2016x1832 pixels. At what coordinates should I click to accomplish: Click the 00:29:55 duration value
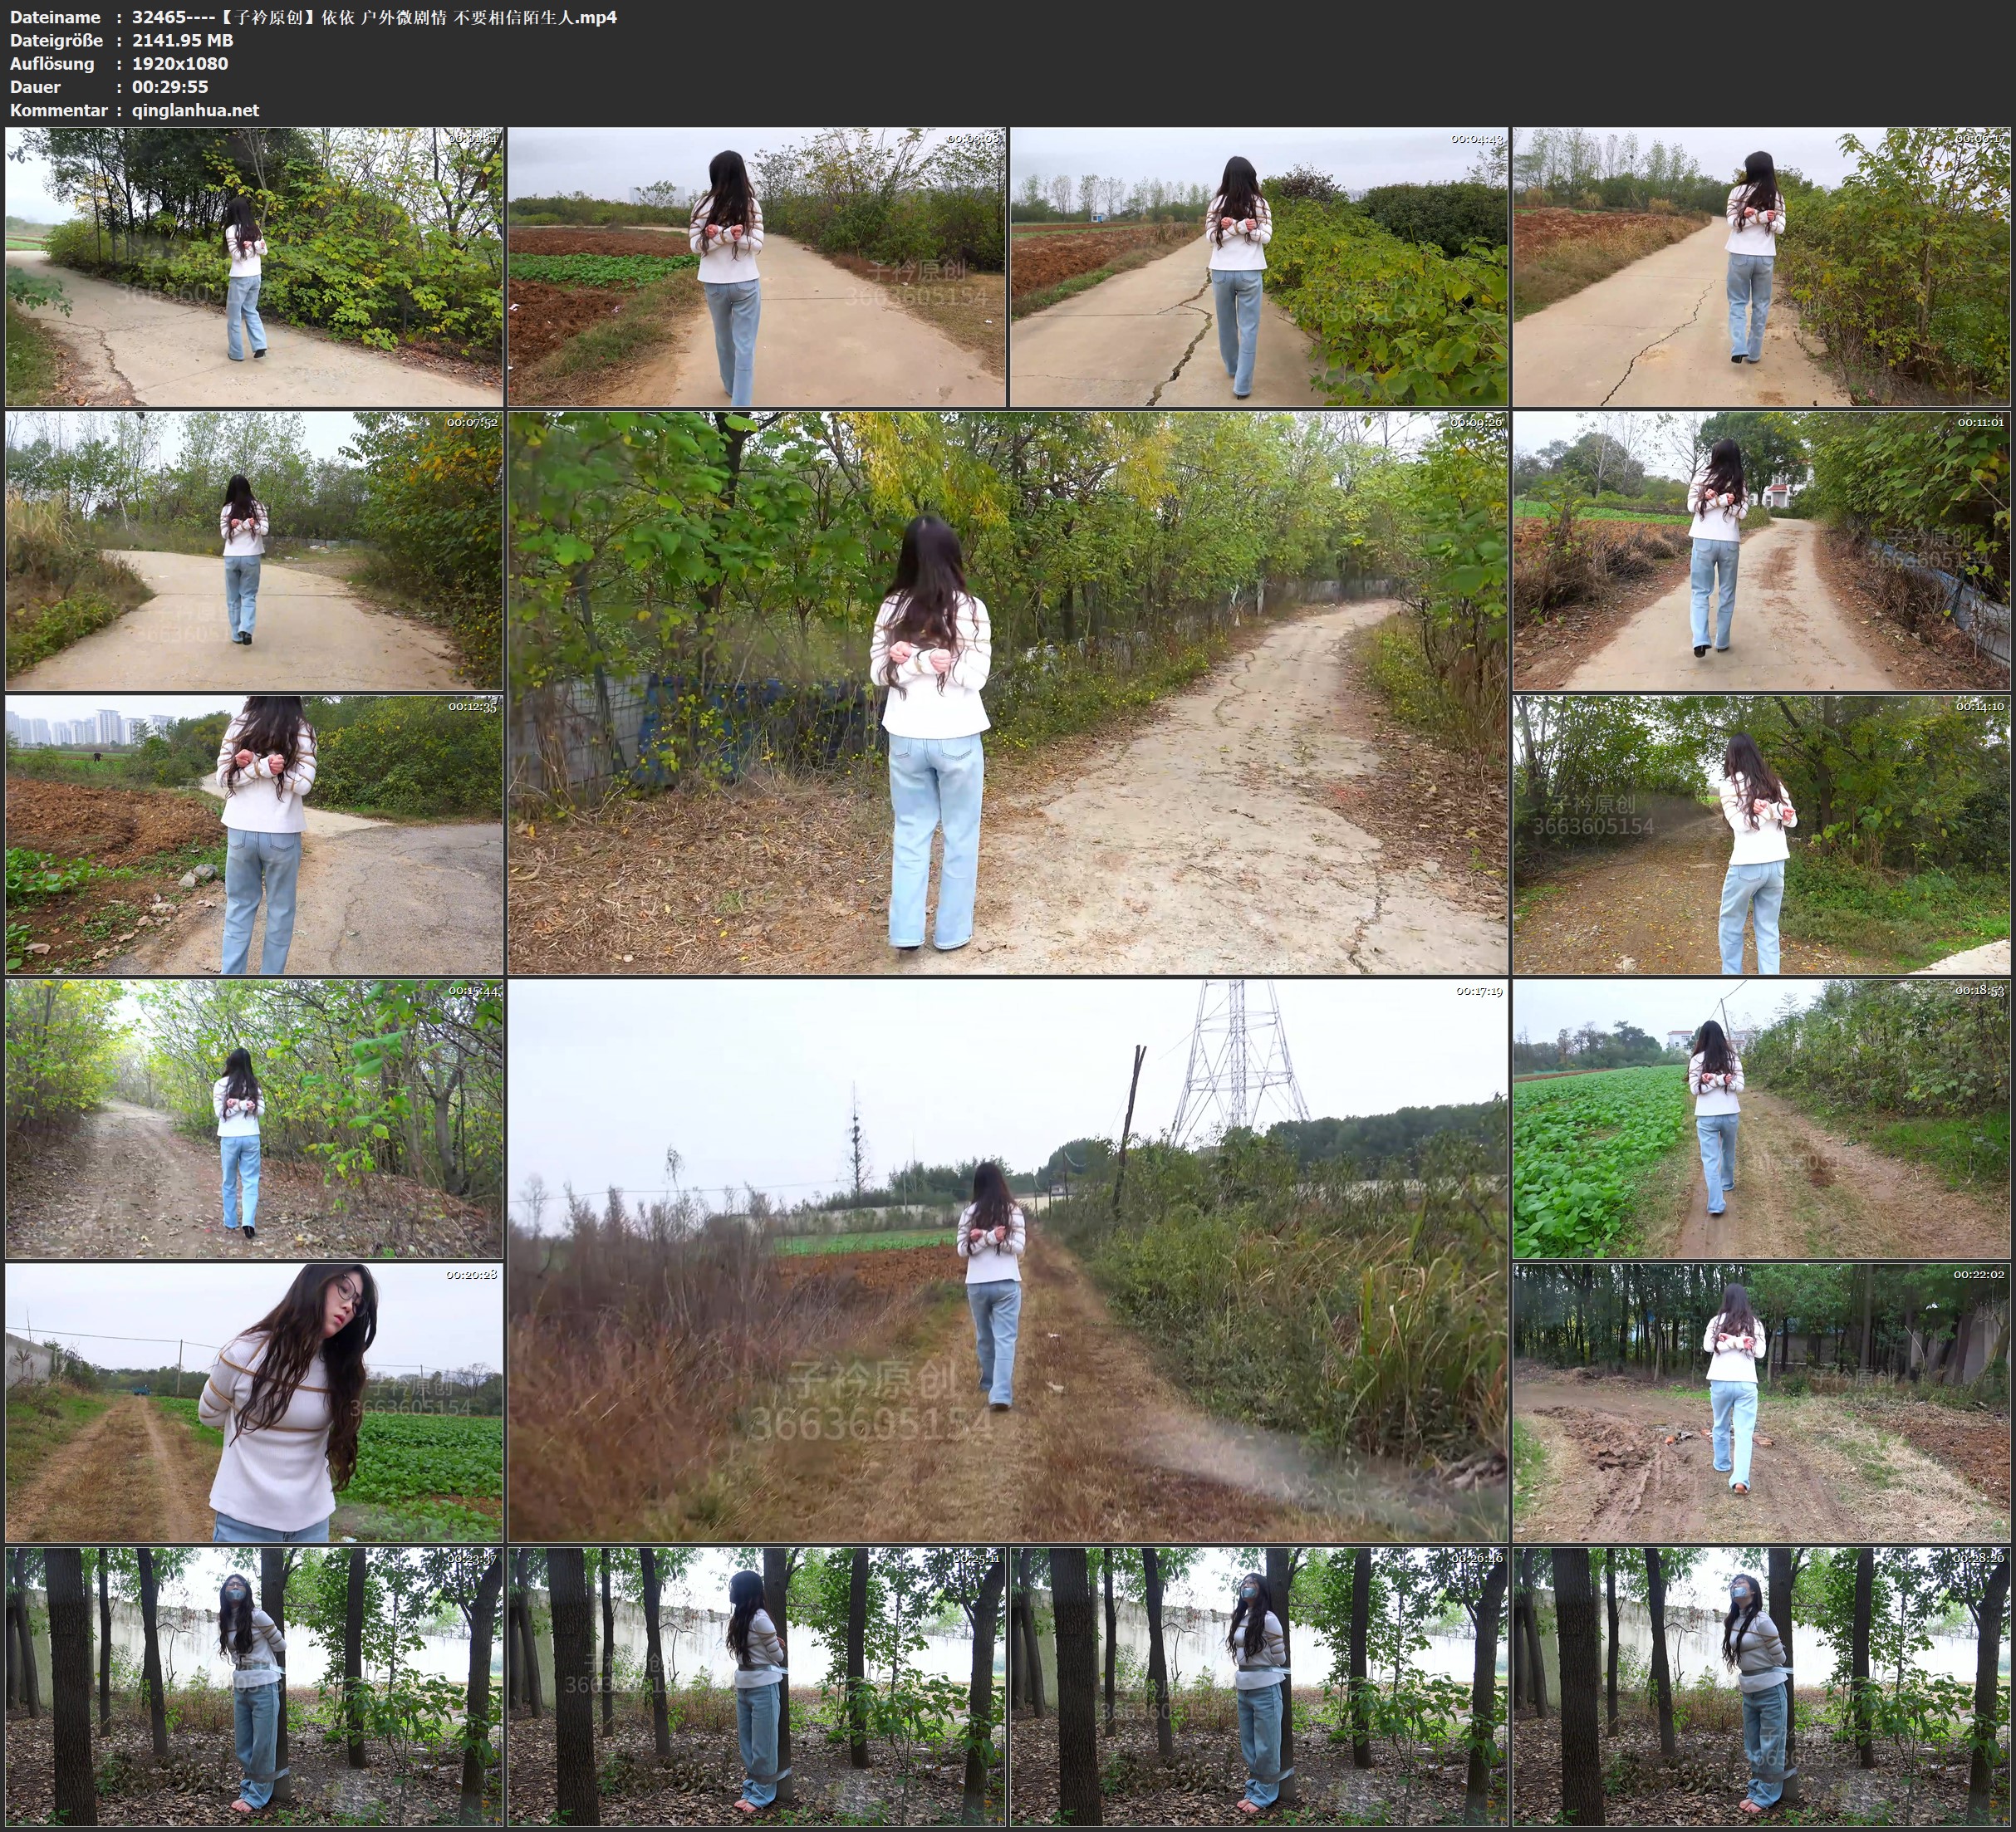pos(170,87)
